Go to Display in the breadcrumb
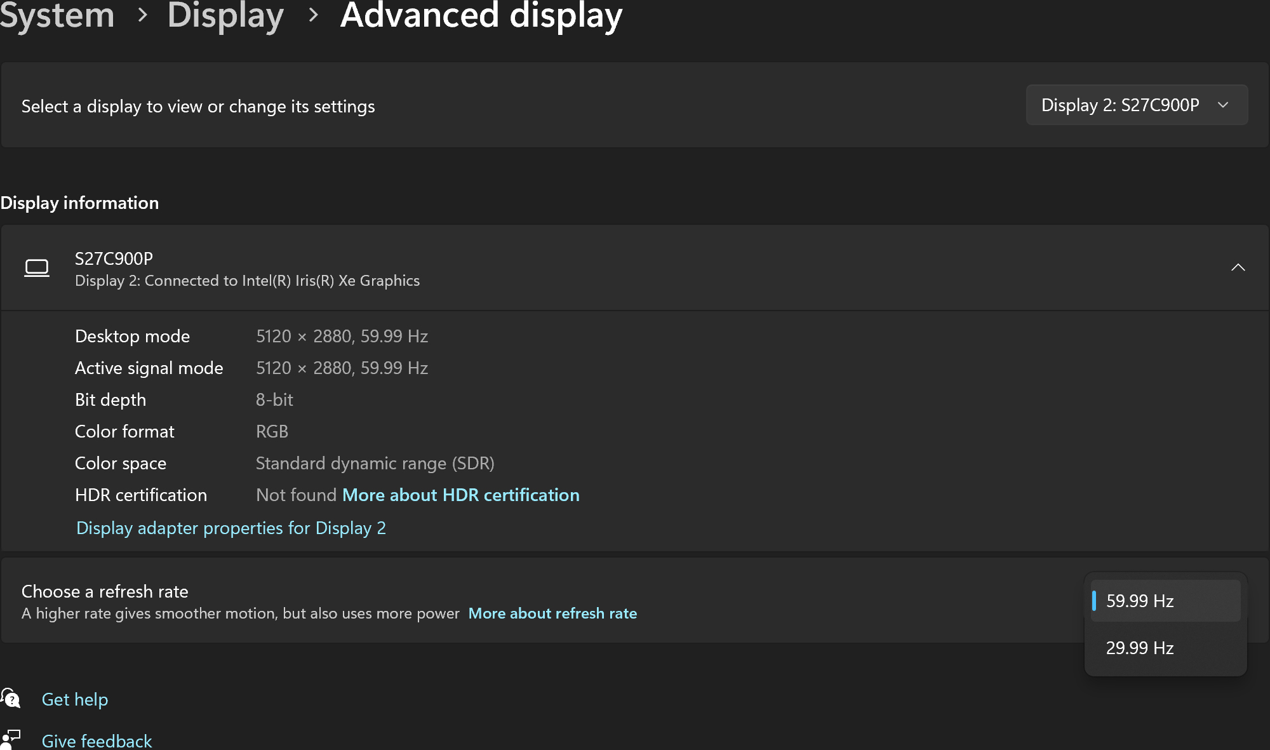 (x=225, y=15)
